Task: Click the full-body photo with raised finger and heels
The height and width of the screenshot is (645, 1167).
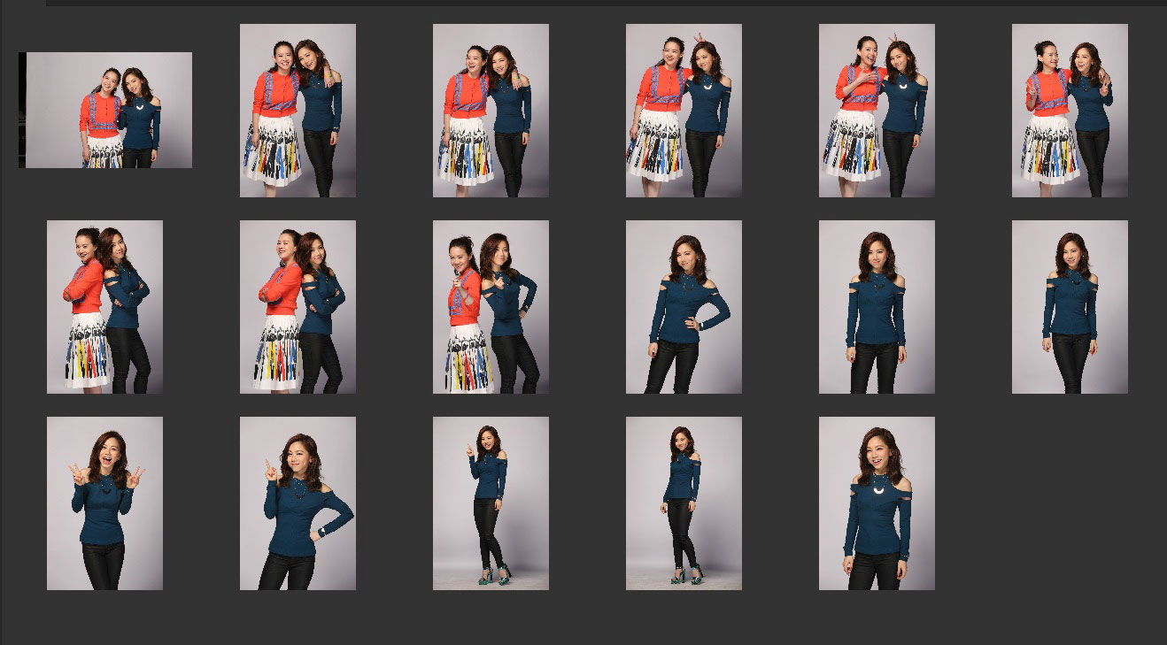Action: click(x=491, y=503)
